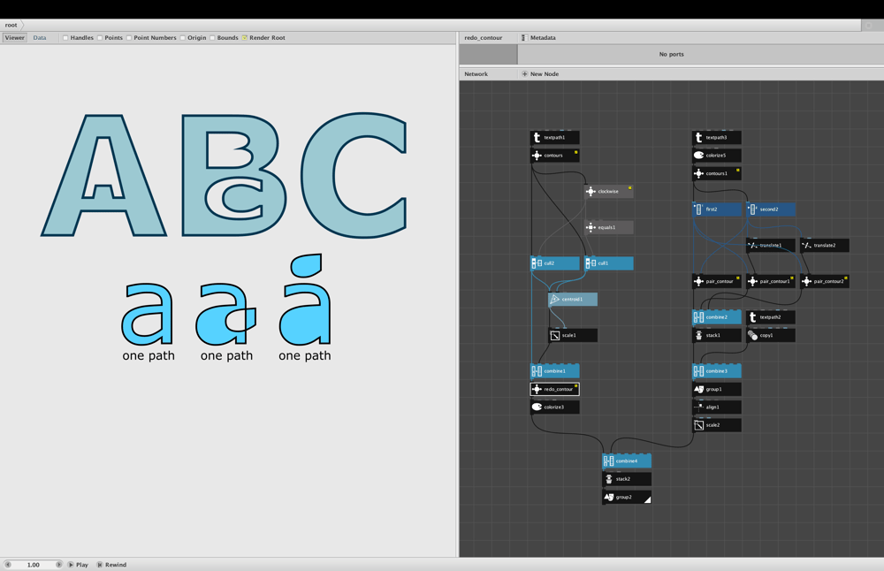Image resolution: width=884 pixels, height=571 pixels.
Task: Click the root breadcrumb
Action: tap(11, 25)
